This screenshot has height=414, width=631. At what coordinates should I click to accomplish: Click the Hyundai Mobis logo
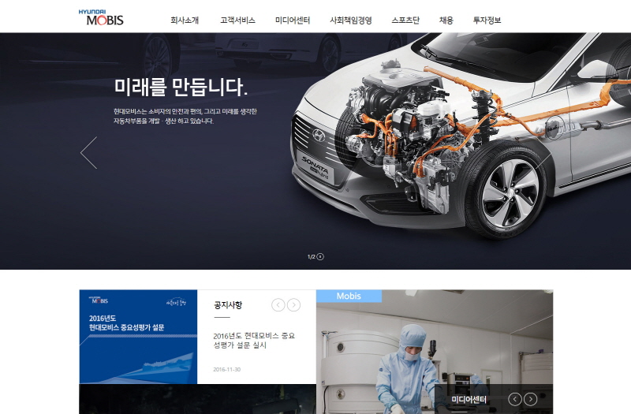101,17
